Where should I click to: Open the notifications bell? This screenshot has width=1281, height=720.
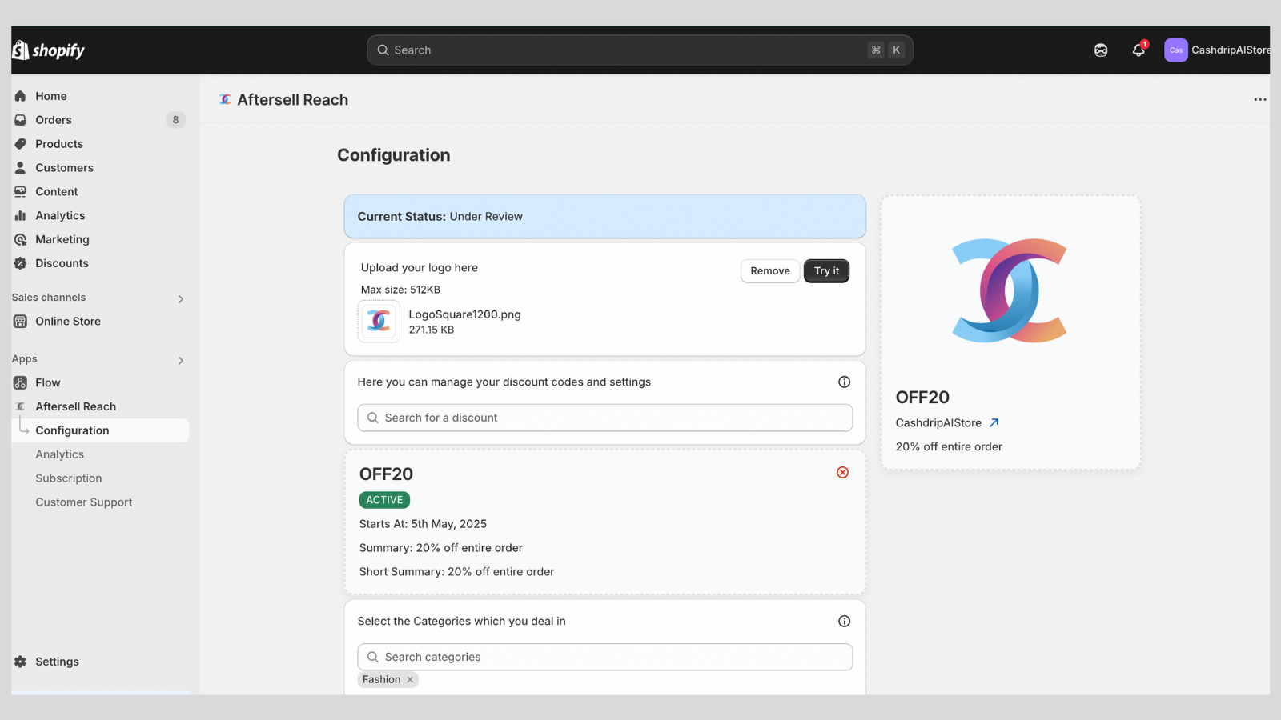point(1138,50)
